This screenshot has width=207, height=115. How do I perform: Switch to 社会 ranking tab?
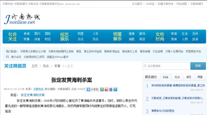177,77
